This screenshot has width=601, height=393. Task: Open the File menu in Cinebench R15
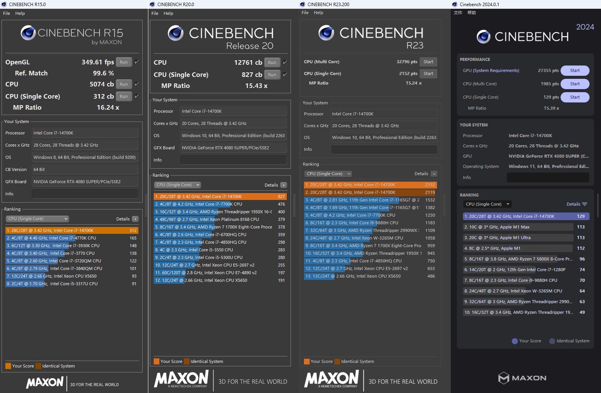[x=6, y=13]
